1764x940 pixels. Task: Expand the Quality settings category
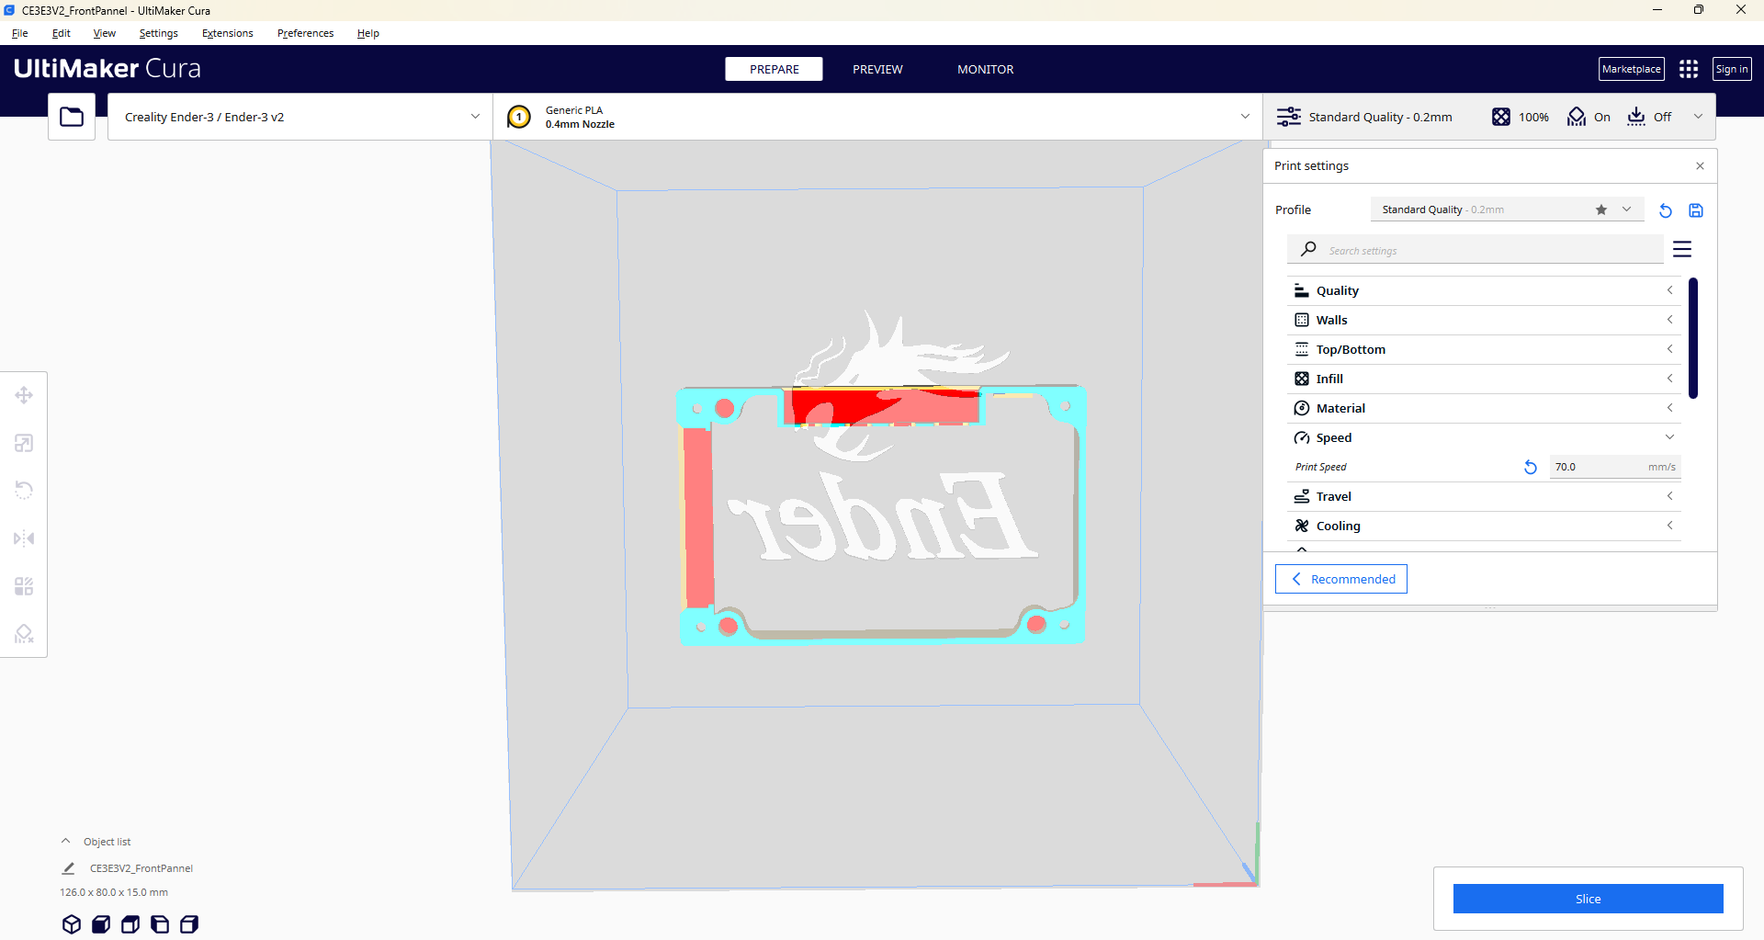1484,290
